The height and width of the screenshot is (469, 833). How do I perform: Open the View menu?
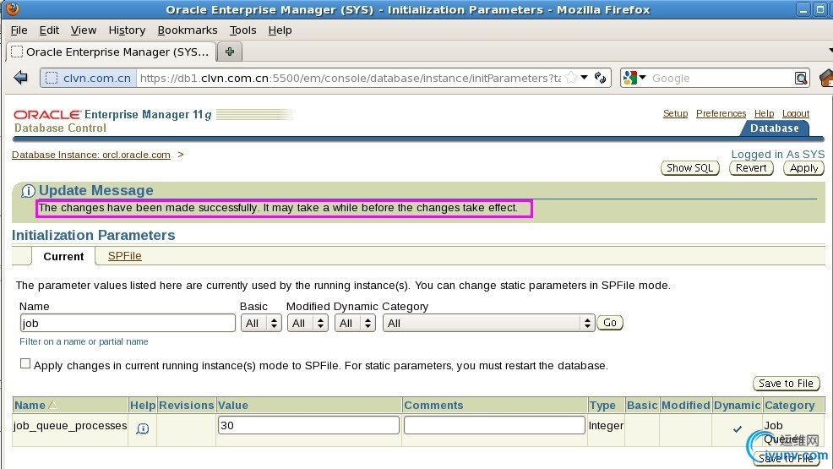pos(84,30)
